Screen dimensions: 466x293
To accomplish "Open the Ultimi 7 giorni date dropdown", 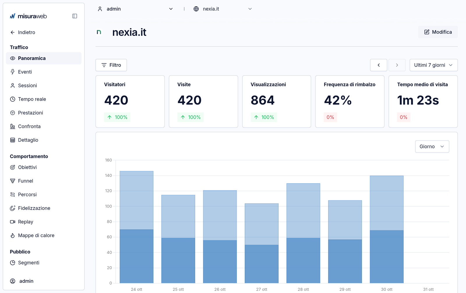I will click(x=434, y=65).
